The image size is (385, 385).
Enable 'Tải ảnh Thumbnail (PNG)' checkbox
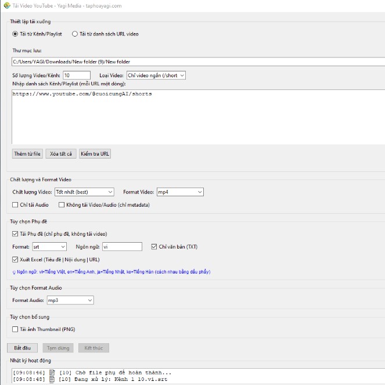point(16,329)
